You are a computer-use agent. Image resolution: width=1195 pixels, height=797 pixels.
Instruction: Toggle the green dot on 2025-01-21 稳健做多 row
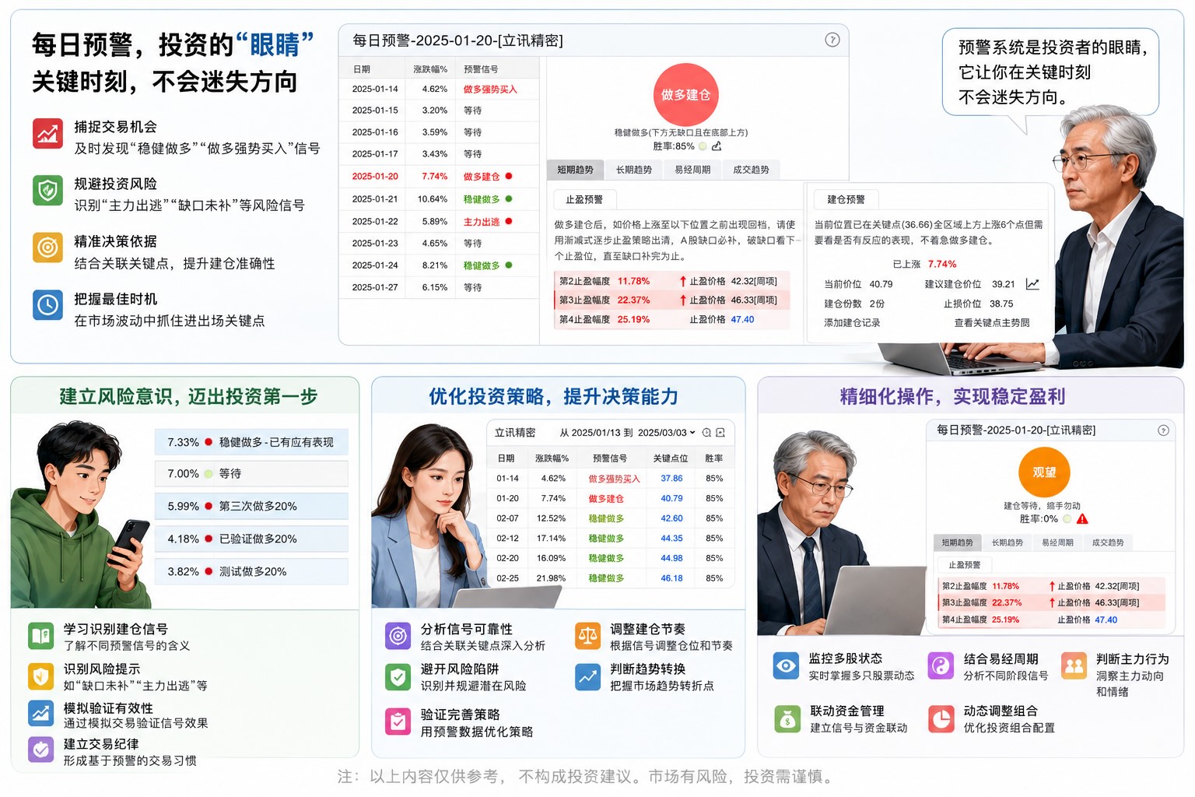[x=509, y=199]
